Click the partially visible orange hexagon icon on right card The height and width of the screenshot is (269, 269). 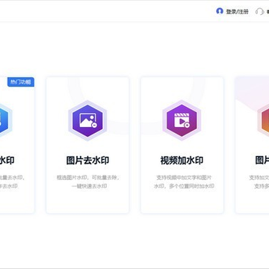coord(263,120)
